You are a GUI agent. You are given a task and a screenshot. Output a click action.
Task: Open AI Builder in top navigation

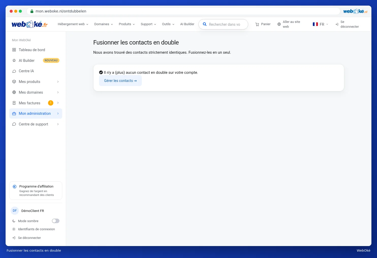point(187,24)
